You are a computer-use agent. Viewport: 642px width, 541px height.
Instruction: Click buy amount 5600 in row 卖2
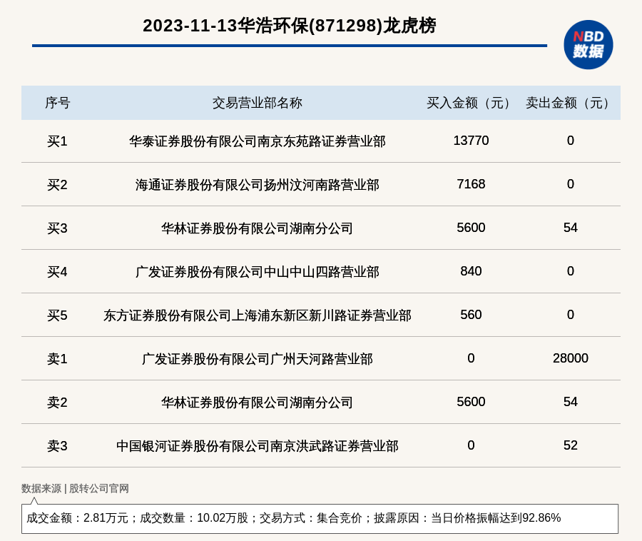pos(471,401)
